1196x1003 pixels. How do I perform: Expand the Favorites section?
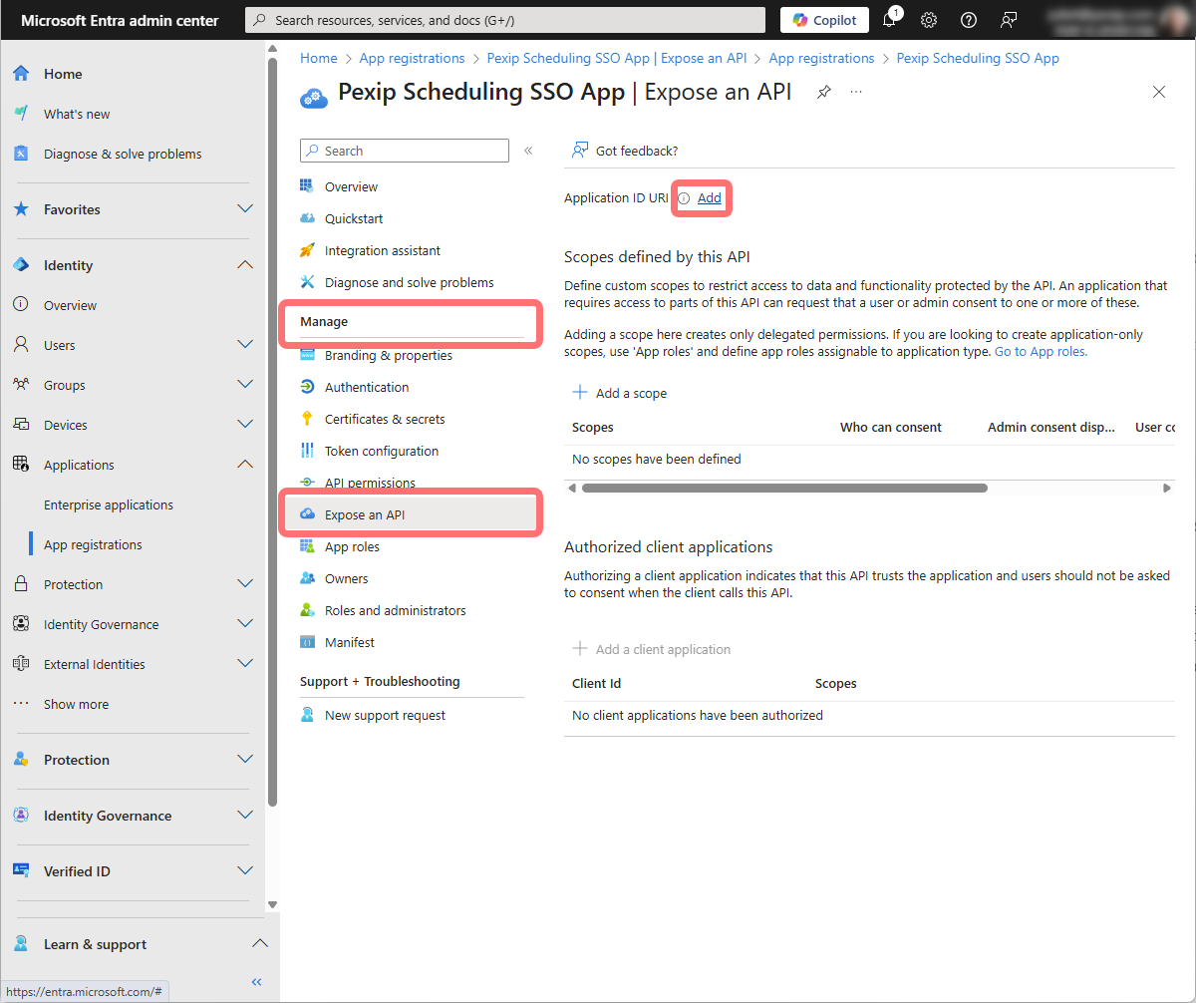click(245, 209)
